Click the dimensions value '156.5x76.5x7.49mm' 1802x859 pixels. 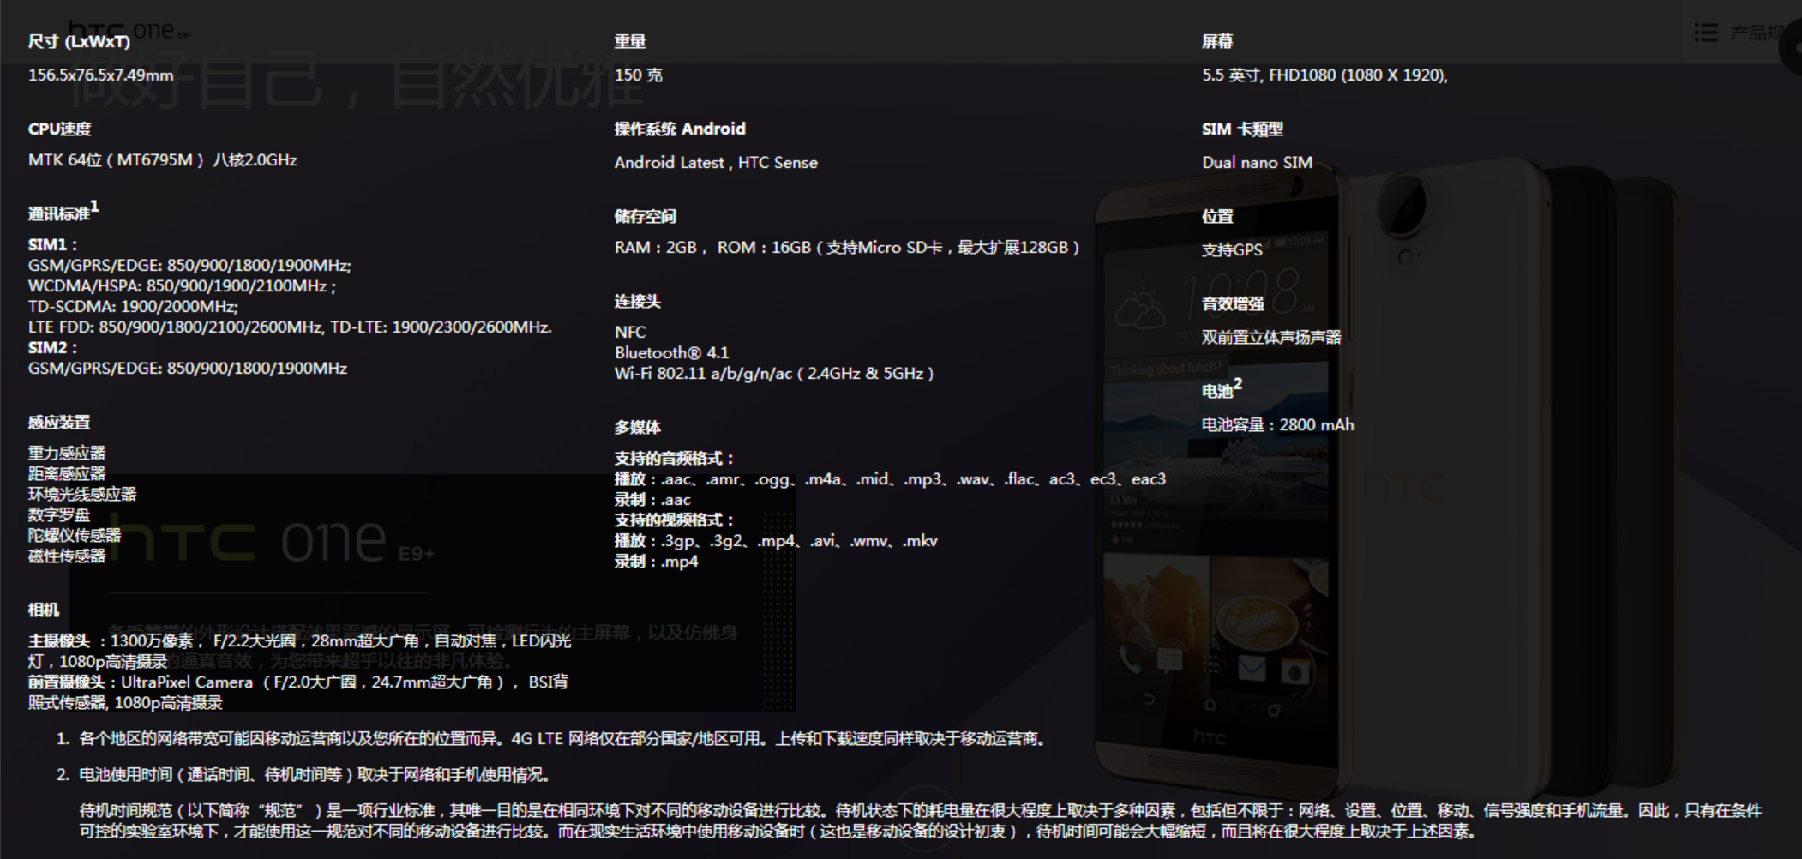coord(100,75)
